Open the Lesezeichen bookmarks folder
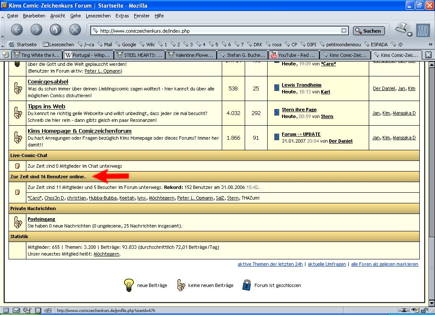The width and height of the screenshot is (435, 315). pyautogui.click(x=59, y=44)
